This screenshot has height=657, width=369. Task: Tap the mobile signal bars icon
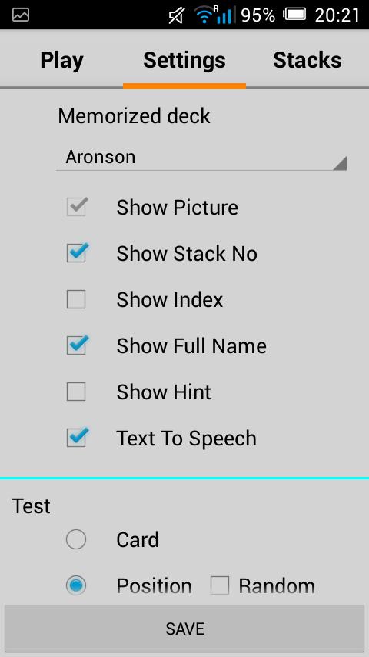click(x=225, y=16)
